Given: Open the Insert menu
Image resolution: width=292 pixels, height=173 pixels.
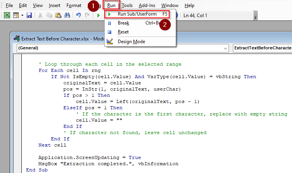Looking at the screenshot, I should (54, 5).
